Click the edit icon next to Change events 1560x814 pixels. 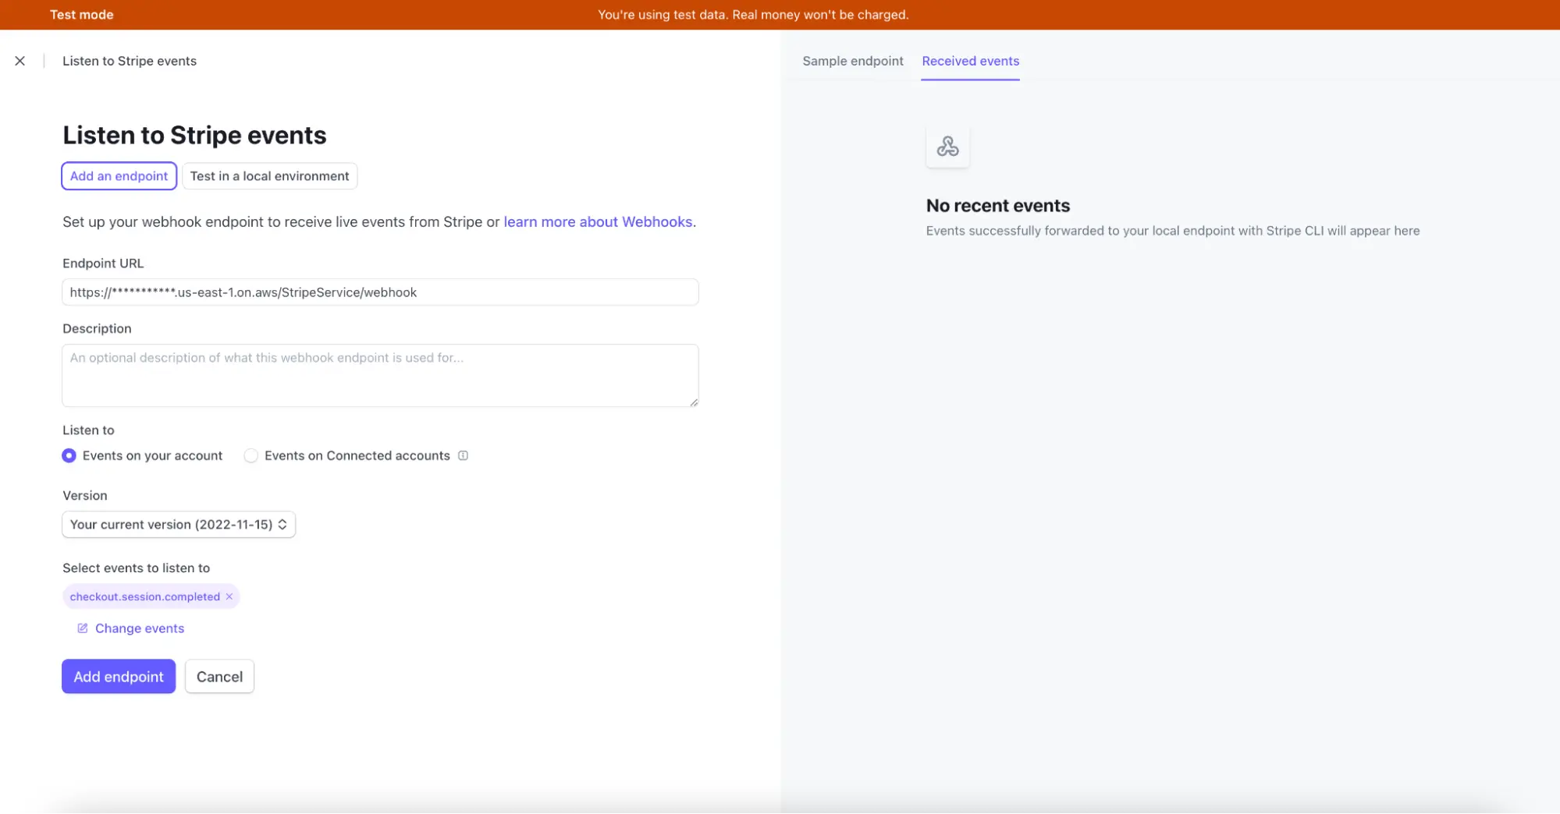point(83,628)
